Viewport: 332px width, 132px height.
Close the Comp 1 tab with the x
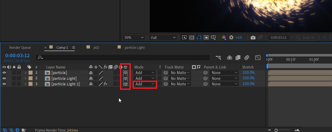(x=45, y=47)
